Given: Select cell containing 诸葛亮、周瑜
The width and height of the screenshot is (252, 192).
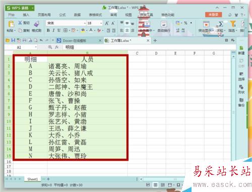Looking at the screenshot, I should tap(88, 66).
